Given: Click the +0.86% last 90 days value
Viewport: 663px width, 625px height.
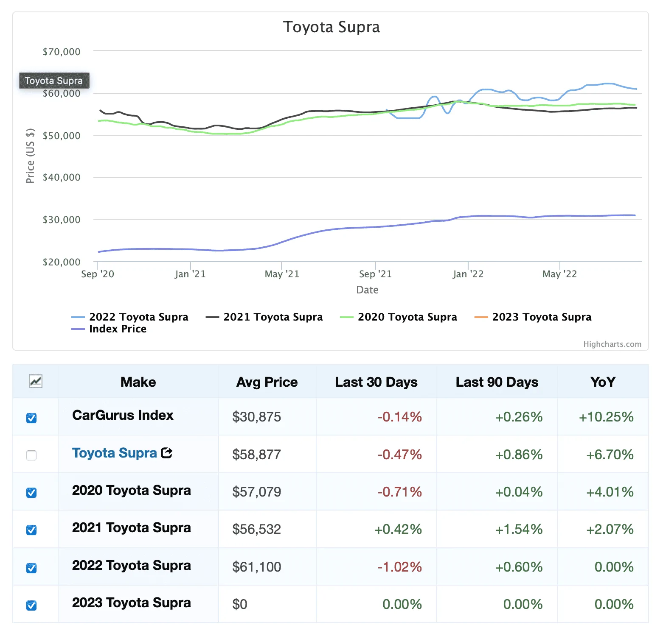Looking at the screenshot, I should pyautogui.click(x=519, y=455).
